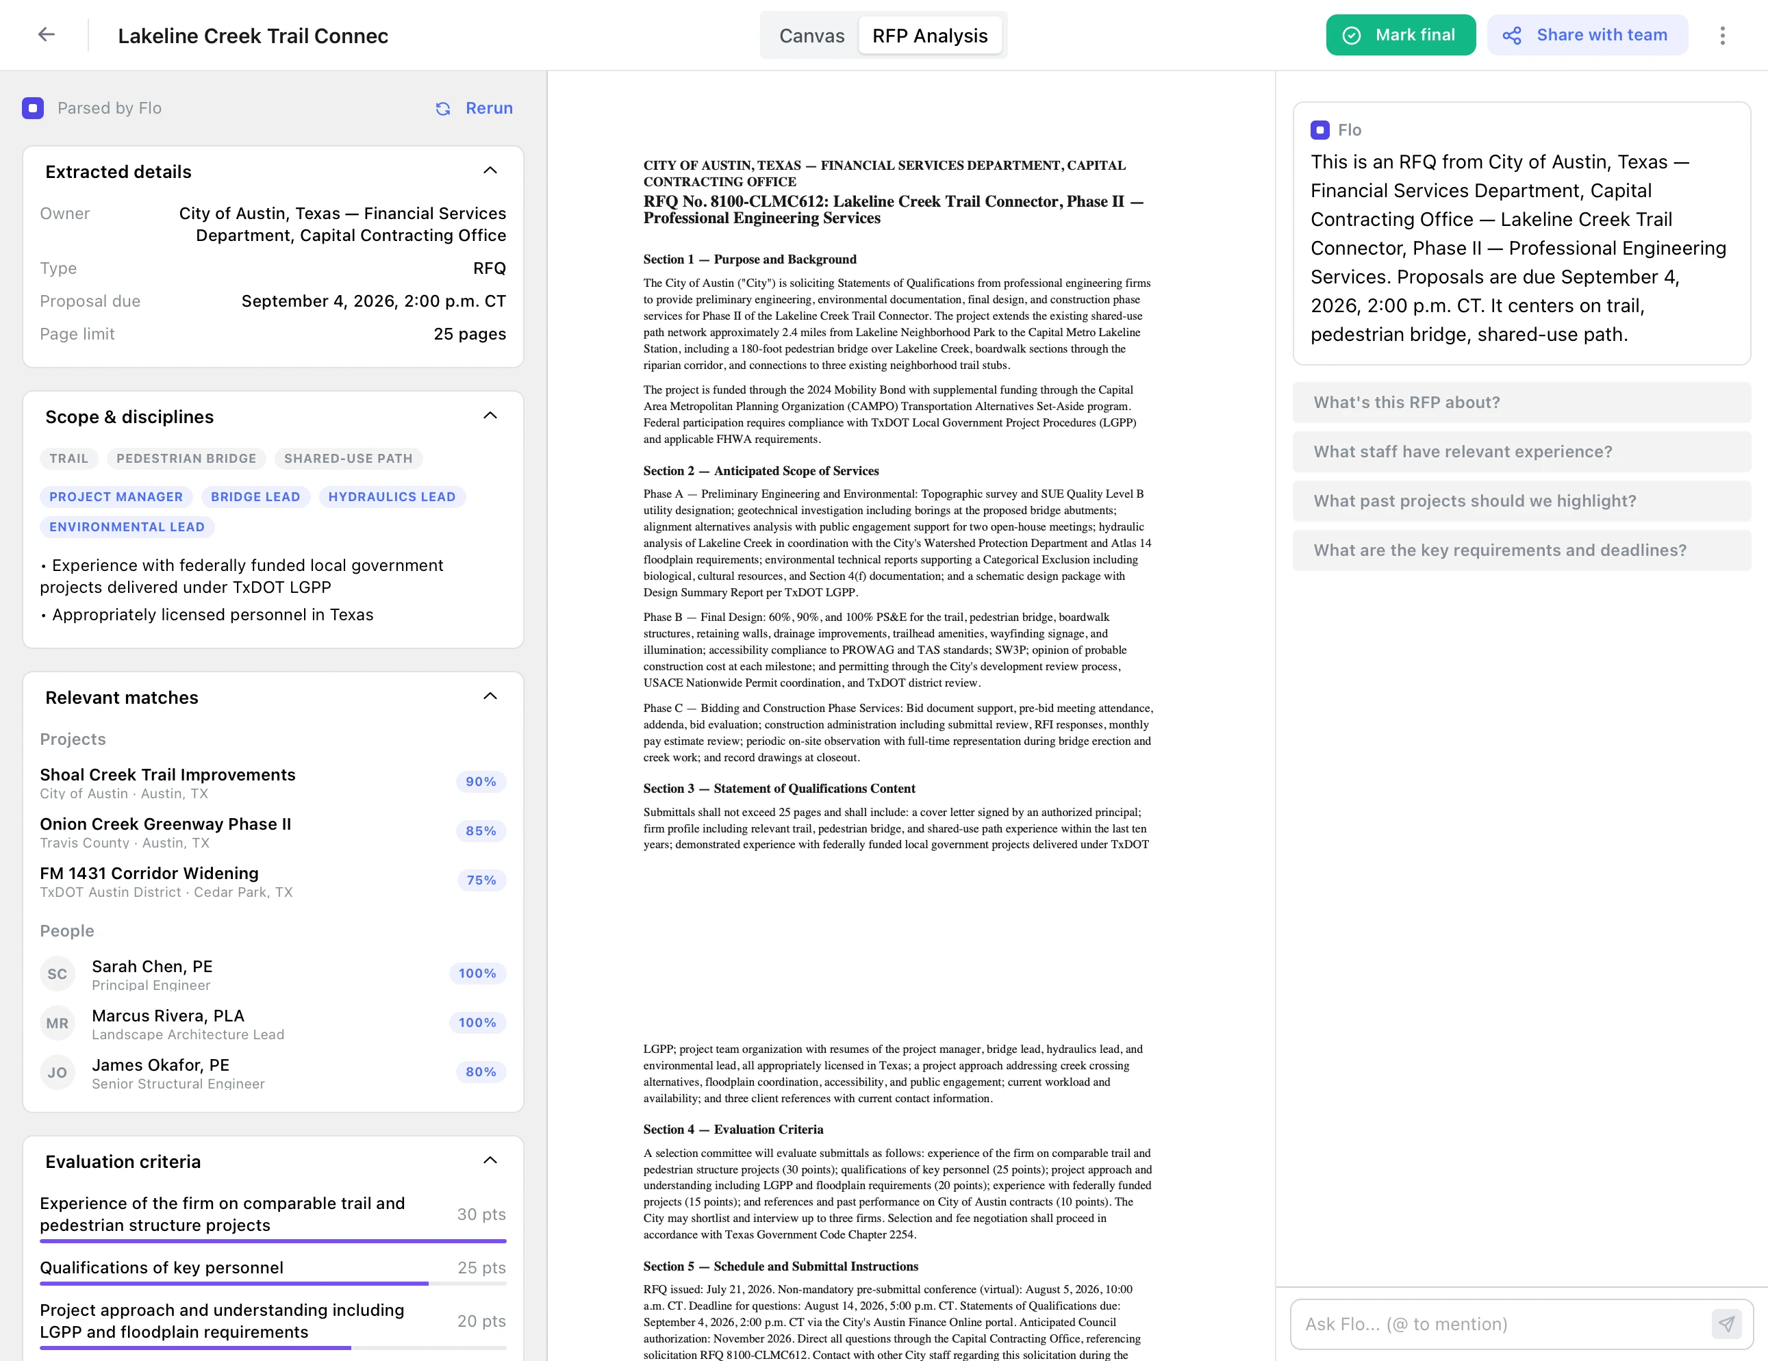Screen dimensions: 1768x1361
Task: Click the Owner City of Austin value
Action: pos(342,224)
